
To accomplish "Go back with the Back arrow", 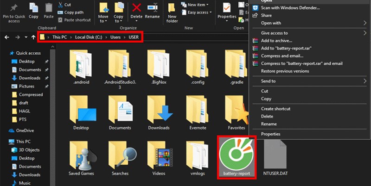I will point(7,37).
